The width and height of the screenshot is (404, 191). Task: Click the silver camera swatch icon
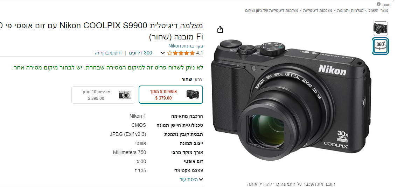coord(125,95)
